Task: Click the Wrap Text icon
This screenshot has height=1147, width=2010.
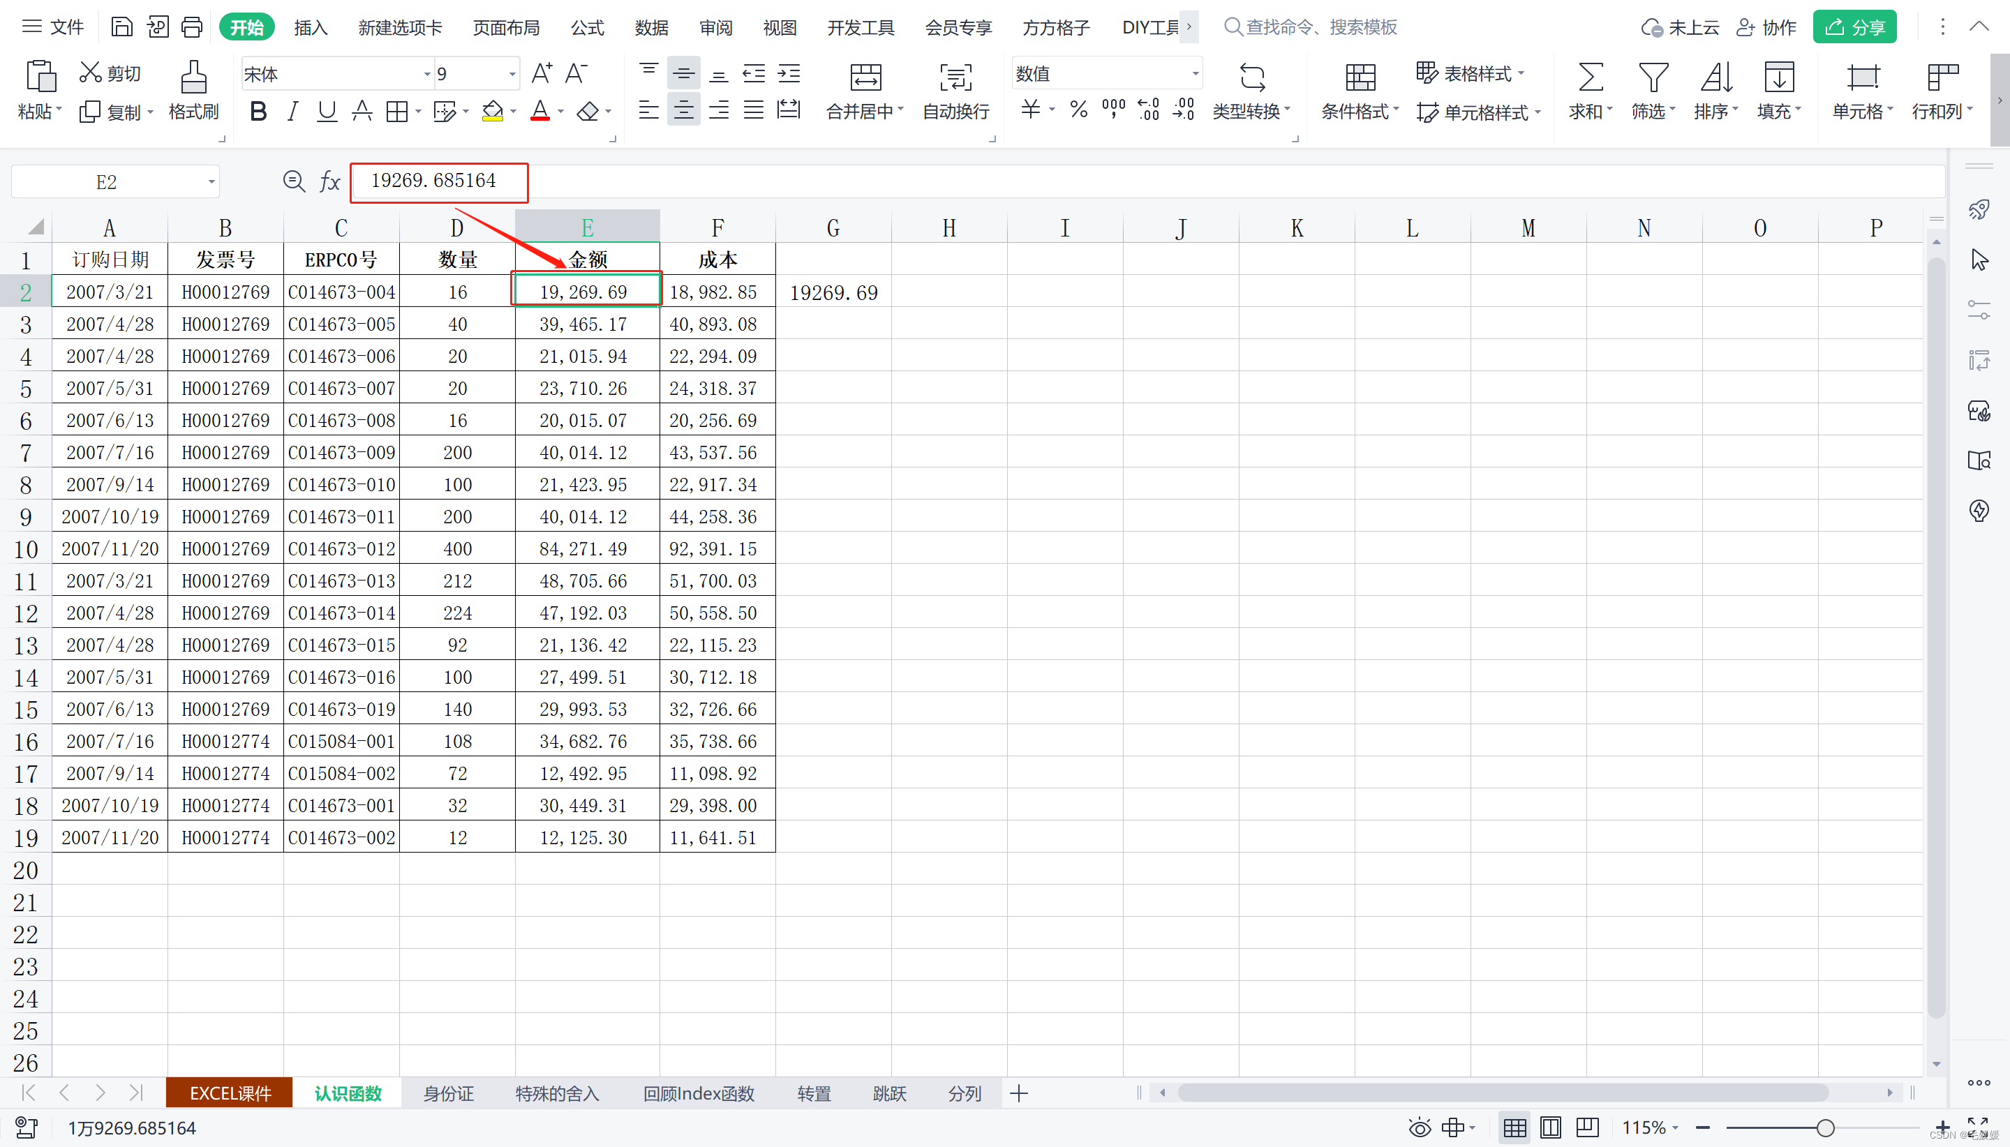Action: (x=955, y=77)
